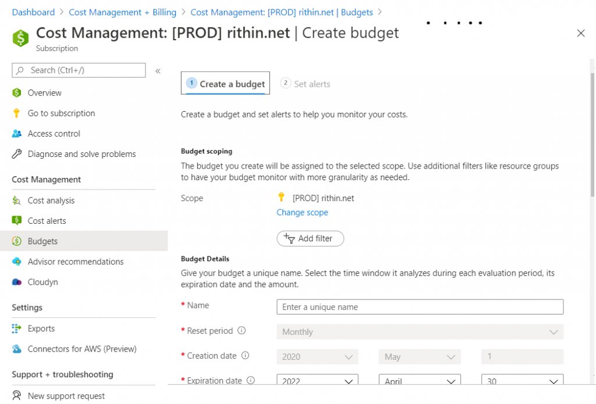Select the Create a budget tab
The width and height of the screenshot is (596, 404).
[x=226, y=84]
